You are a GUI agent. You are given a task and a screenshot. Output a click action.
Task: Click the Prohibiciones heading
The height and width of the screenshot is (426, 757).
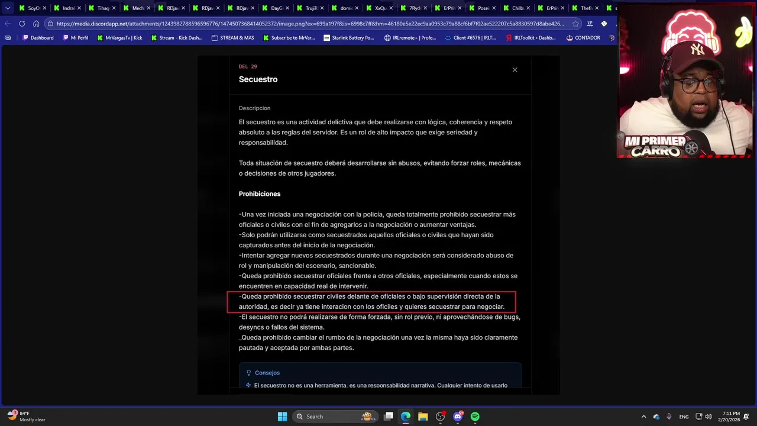260,194
